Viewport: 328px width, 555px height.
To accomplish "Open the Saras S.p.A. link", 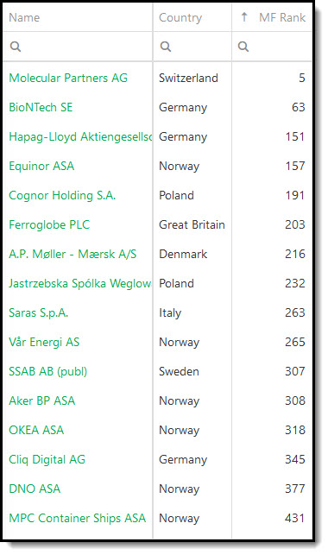I will point(39,313).
